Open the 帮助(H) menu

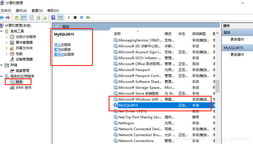click(x=53, y=11)
